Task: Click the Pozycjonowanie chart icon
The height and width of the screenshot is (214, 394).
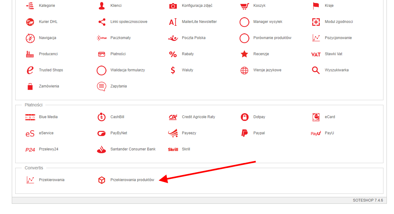Action: (x=316, y=38)
